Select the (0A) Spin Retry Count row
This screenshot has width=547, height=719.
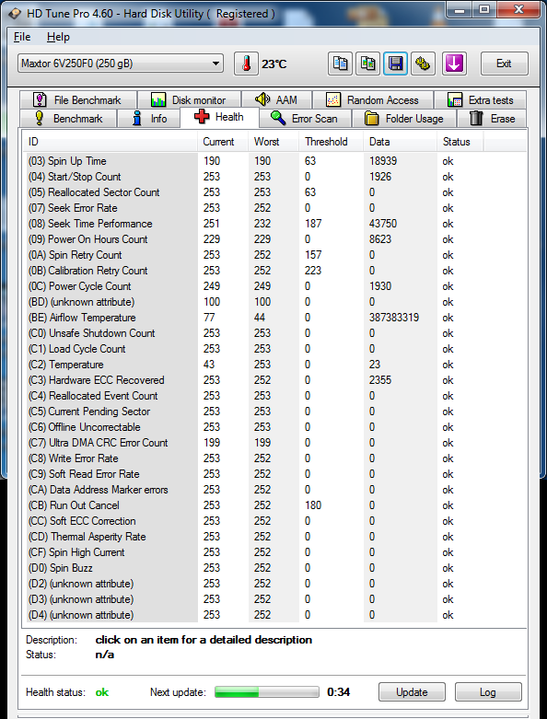[x=274, y=254]
